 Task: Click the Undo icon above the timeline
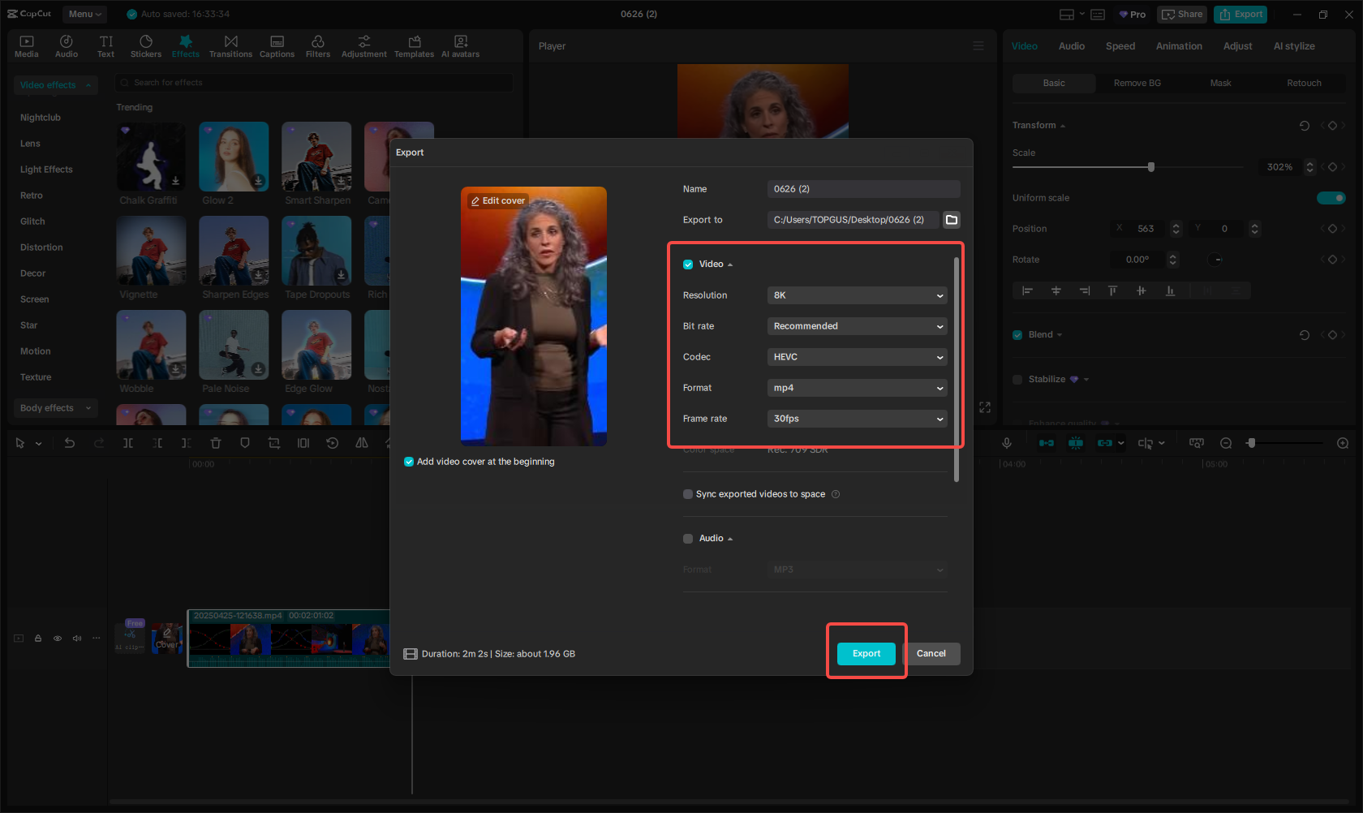coord(70,443)
